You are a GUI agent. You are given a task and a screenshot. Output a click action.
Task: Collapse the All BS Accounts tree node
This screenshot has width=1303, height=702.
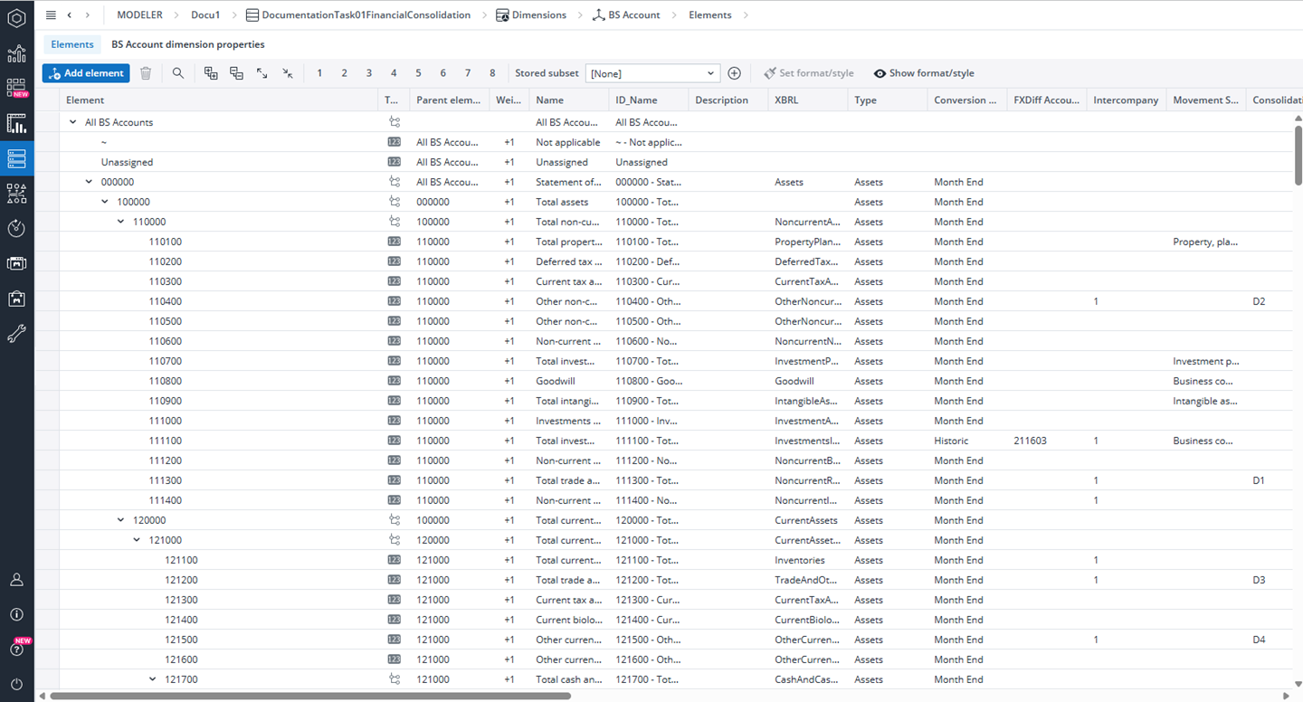coord(73,122)
